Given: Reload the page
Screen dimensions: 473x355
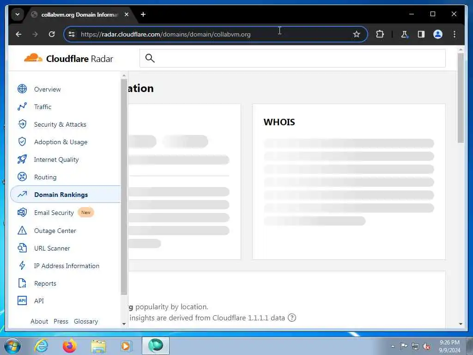Looking at the screenshot, I should [52, 34].
